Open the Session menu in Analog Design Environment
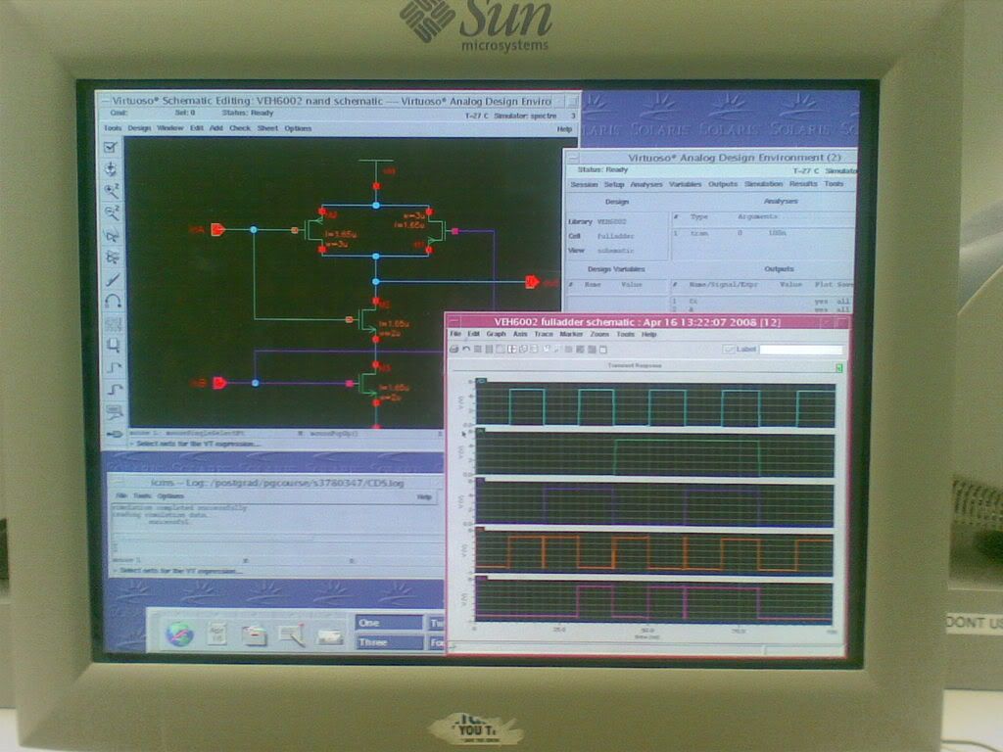Image resolution: width=1003 pixels, height=752 pixels. coord(584,184)
